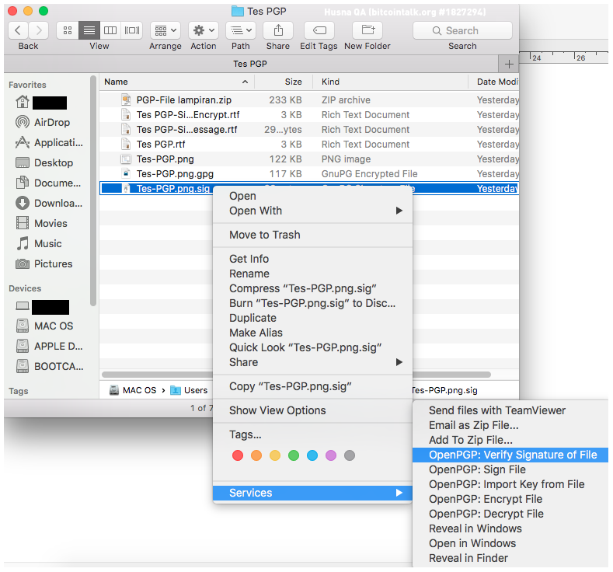Select Tes-PGP.png.gpg file
This screenshot has height=572, width=613.
pos(309,174)
